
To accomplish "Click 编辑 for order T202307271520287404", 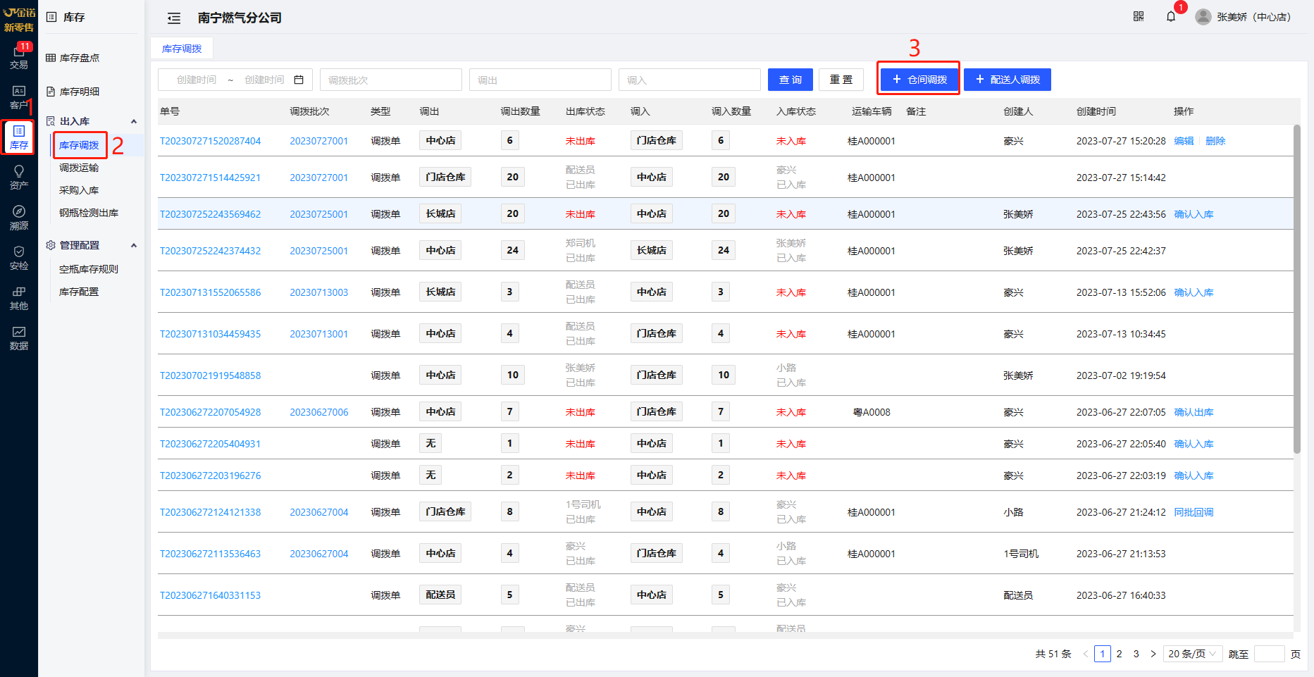I will pos(1184,141).
